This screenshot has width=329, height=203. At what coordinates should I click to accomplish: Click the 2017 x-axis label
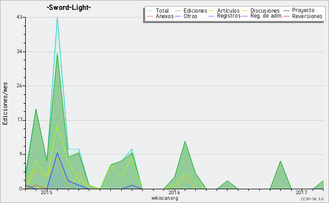(302, 192)
